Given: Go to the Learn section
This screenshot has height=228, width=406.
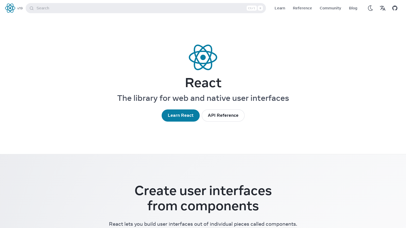Looking at the screenshot, I should point(280,8).
